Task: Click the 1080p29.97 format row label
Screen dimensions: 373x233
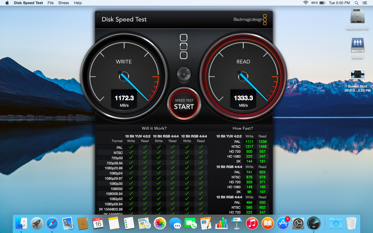Action: pyautogui.click(x=113, y=178)
